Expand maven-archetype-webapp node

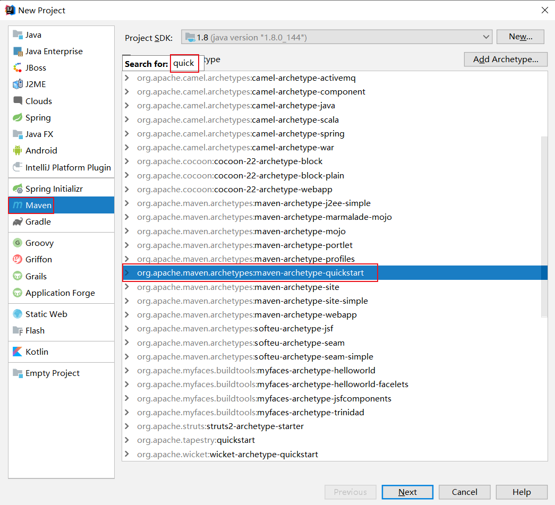[127, 314]
